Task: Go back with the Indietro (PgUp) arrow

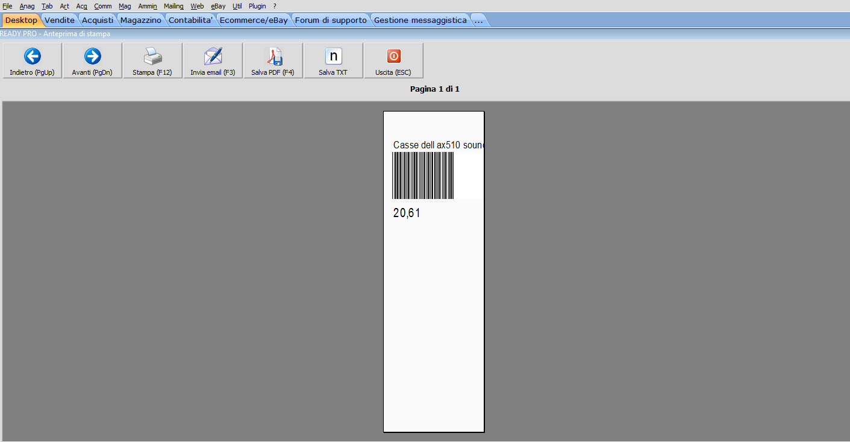Action: 33,60
